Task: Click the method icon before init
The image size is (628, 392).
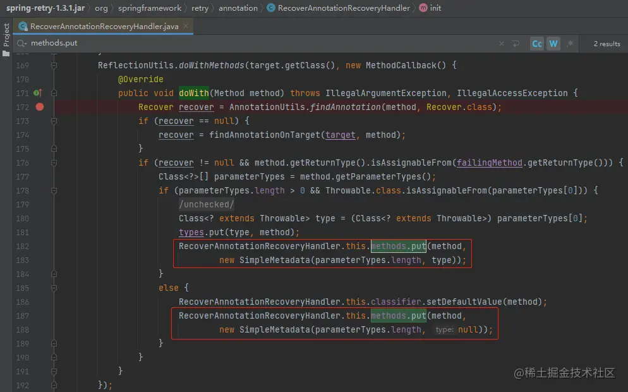Action: pos(423,8)
